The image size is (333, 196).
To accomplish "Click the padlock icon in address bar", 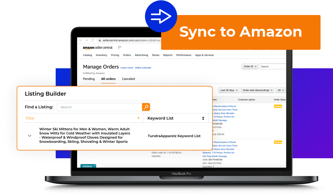I will (100, 40).
